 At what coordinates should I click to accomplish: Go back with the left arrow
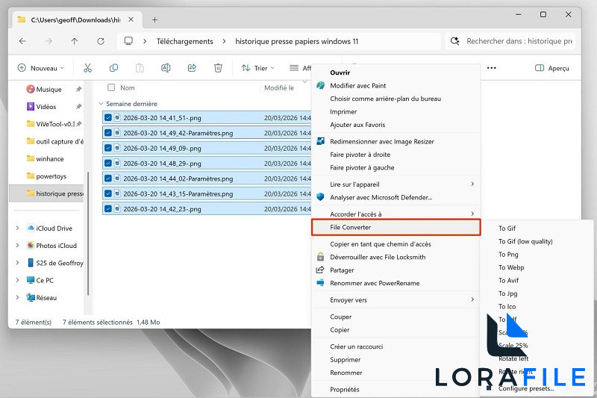tap(22, 41)
